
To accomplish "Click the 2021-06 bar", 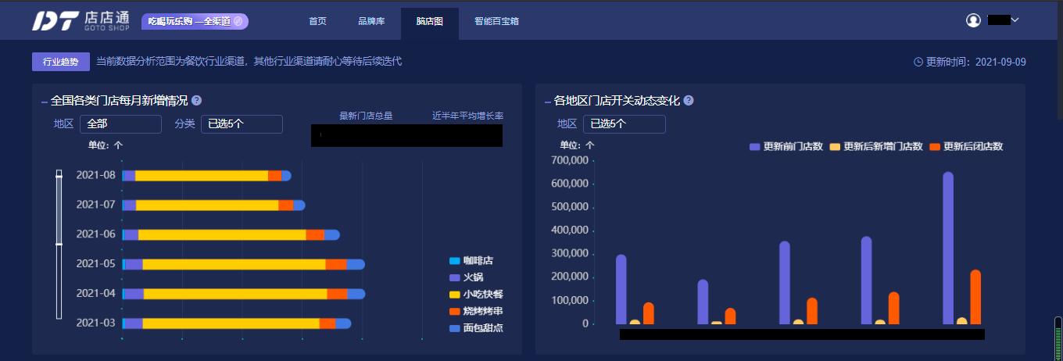I will [231, 234].
